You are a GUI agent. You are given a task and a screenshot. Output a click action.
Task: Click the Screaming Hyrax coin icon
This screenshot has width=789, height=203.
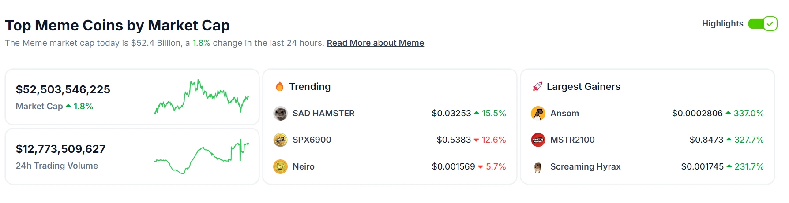538,167
